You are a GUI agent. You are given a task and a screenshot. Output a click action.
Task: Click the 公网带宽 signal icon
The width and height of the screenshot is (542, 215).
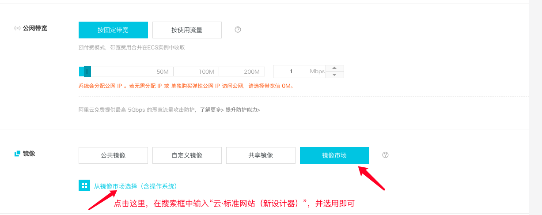[17, 28]
